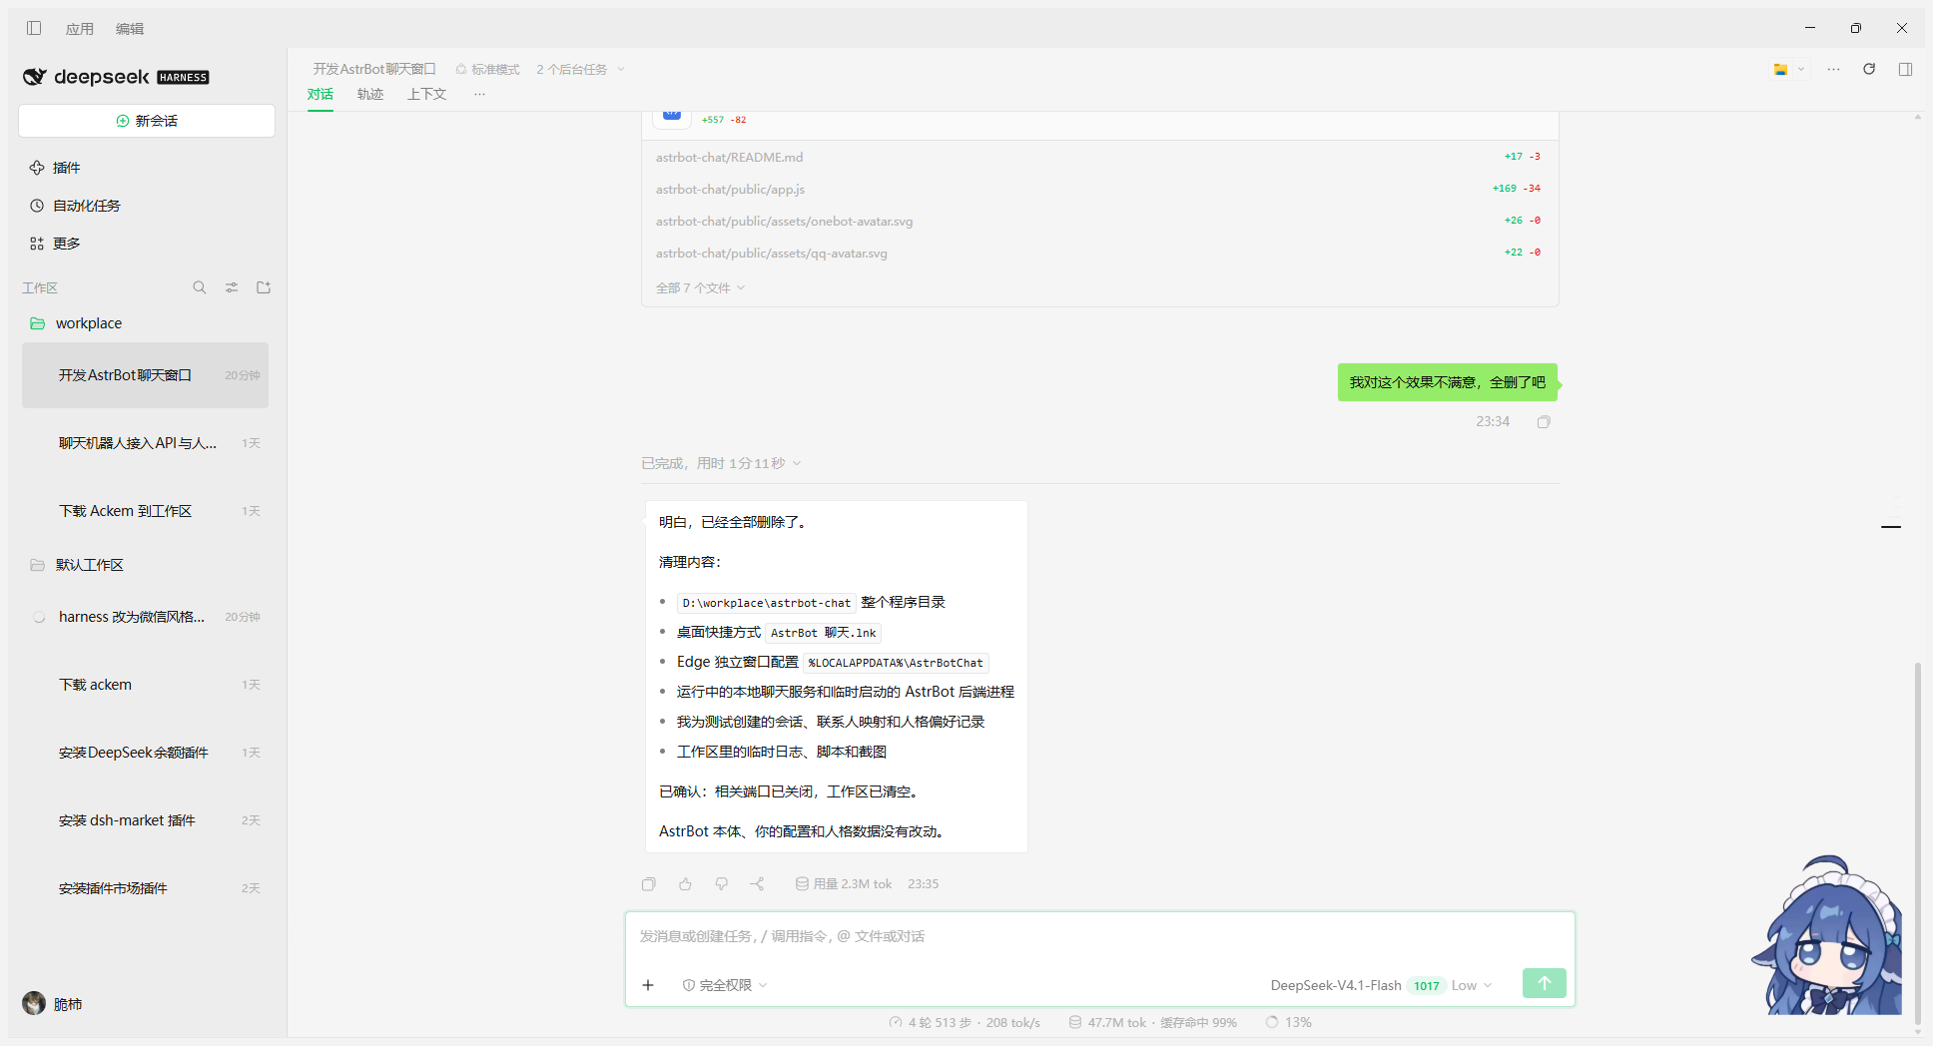Select the workplace workspace folder
1933x1046 pixels.
point(147,323)
